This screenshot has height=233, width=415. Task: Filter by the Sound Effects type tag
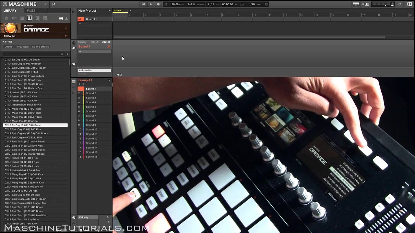(x=41, y=47)
